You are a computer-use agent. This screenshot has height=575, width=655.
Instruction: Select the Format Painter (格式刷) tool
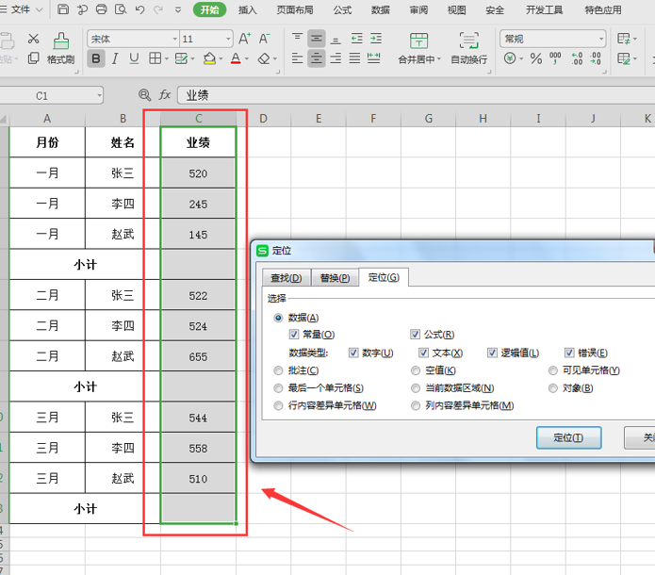[x=61, y=49]
